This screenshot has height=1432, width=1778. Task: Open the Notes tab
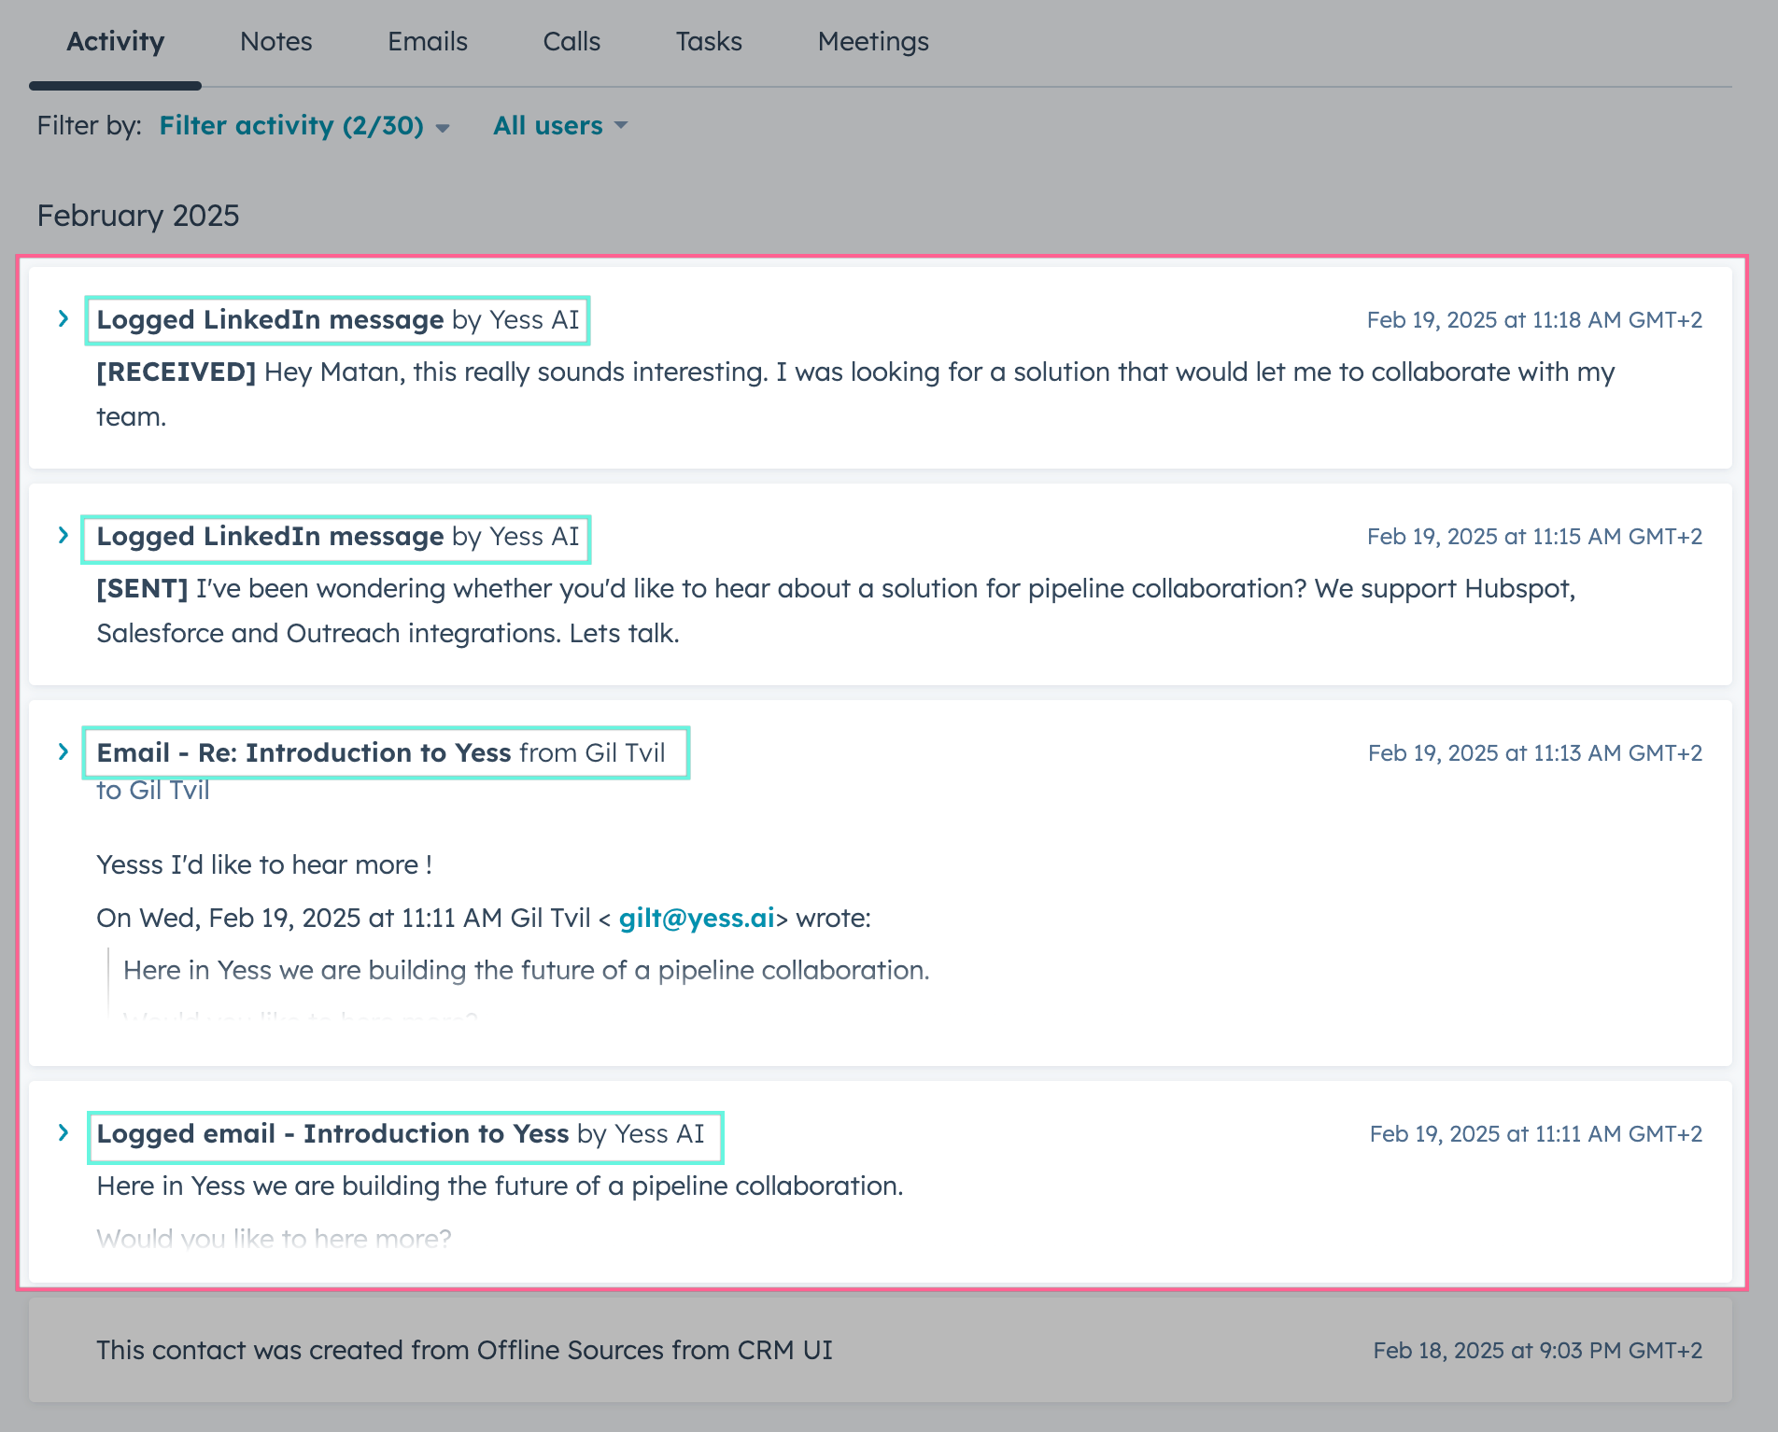275,42
